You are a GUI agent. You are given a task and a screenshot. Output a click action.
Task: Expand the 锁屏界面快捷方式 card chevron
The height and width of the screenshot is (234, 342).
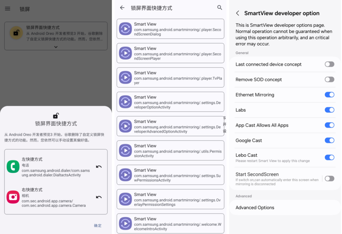(56, 47)
